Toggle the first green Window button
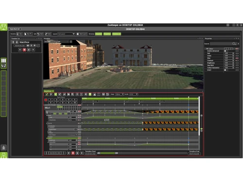This screenshot has width=243, height=182. (99, 34)
